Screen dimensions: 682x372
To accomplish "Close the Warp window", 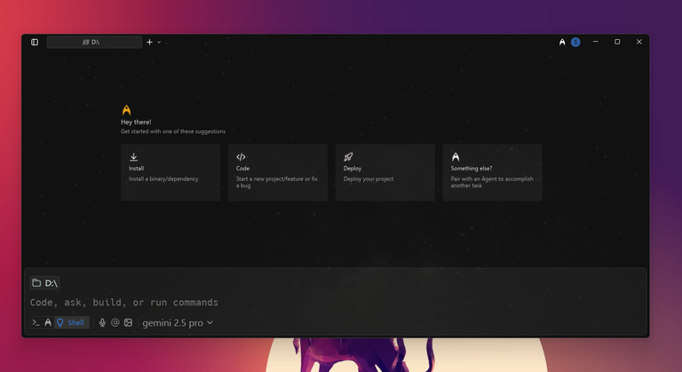I will pos(639,42).
